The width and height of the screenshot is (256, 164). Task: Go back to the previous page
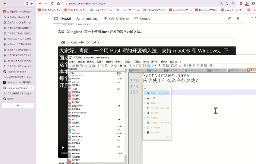(40, 3)
